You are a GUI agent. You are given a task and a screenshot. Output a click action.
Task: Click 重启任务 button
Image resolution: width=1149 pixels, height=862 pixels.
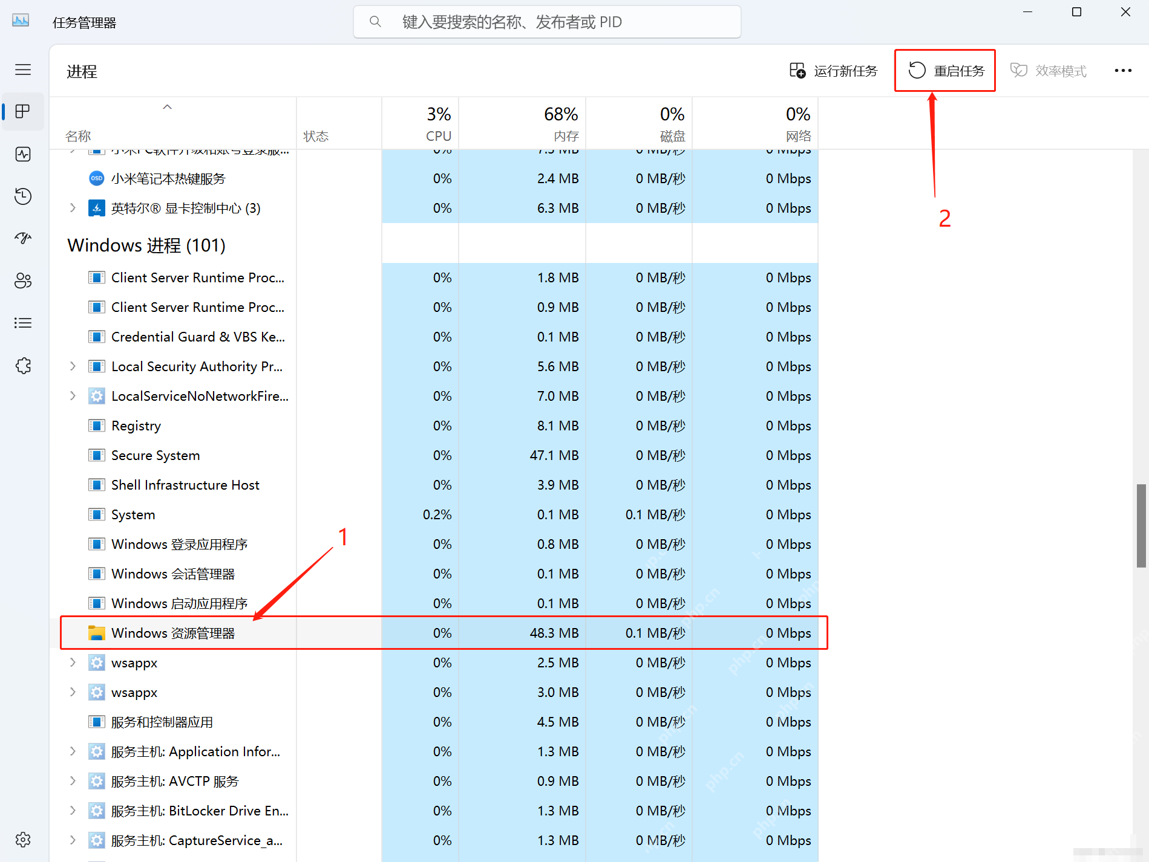point(945,71)
